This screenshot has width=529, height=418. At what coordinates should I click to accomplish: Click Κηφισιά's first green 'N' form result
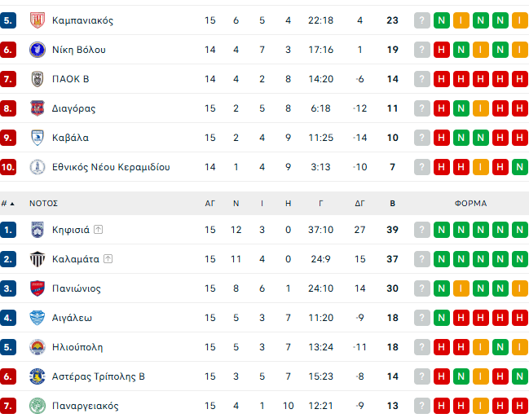tap(442, 230)
